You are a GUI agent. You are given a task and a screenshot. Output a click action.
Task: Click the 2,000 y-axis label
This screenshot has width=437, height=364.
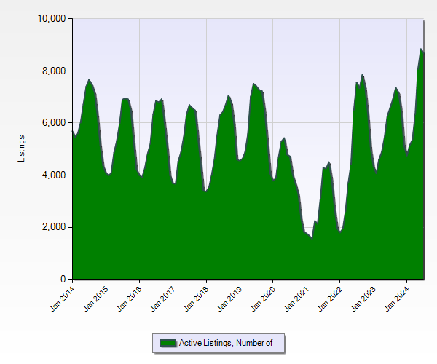tap(53, 227)
